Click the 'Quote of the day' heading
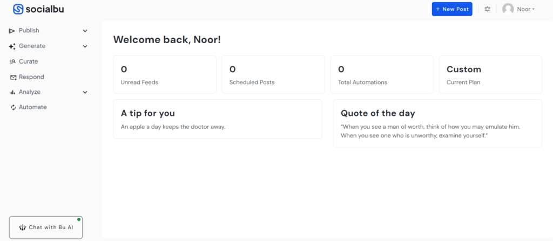The image size is (553, 241). pyautogui.click(x=377, y=113)
